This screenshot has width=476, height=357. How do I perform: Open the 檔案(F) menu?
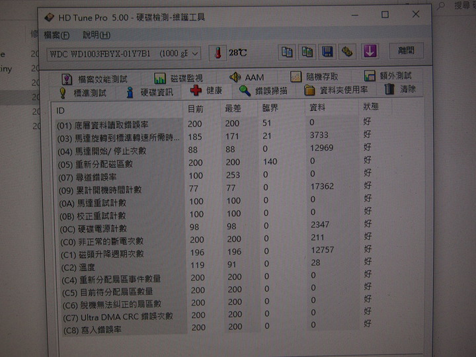[57, 35]
